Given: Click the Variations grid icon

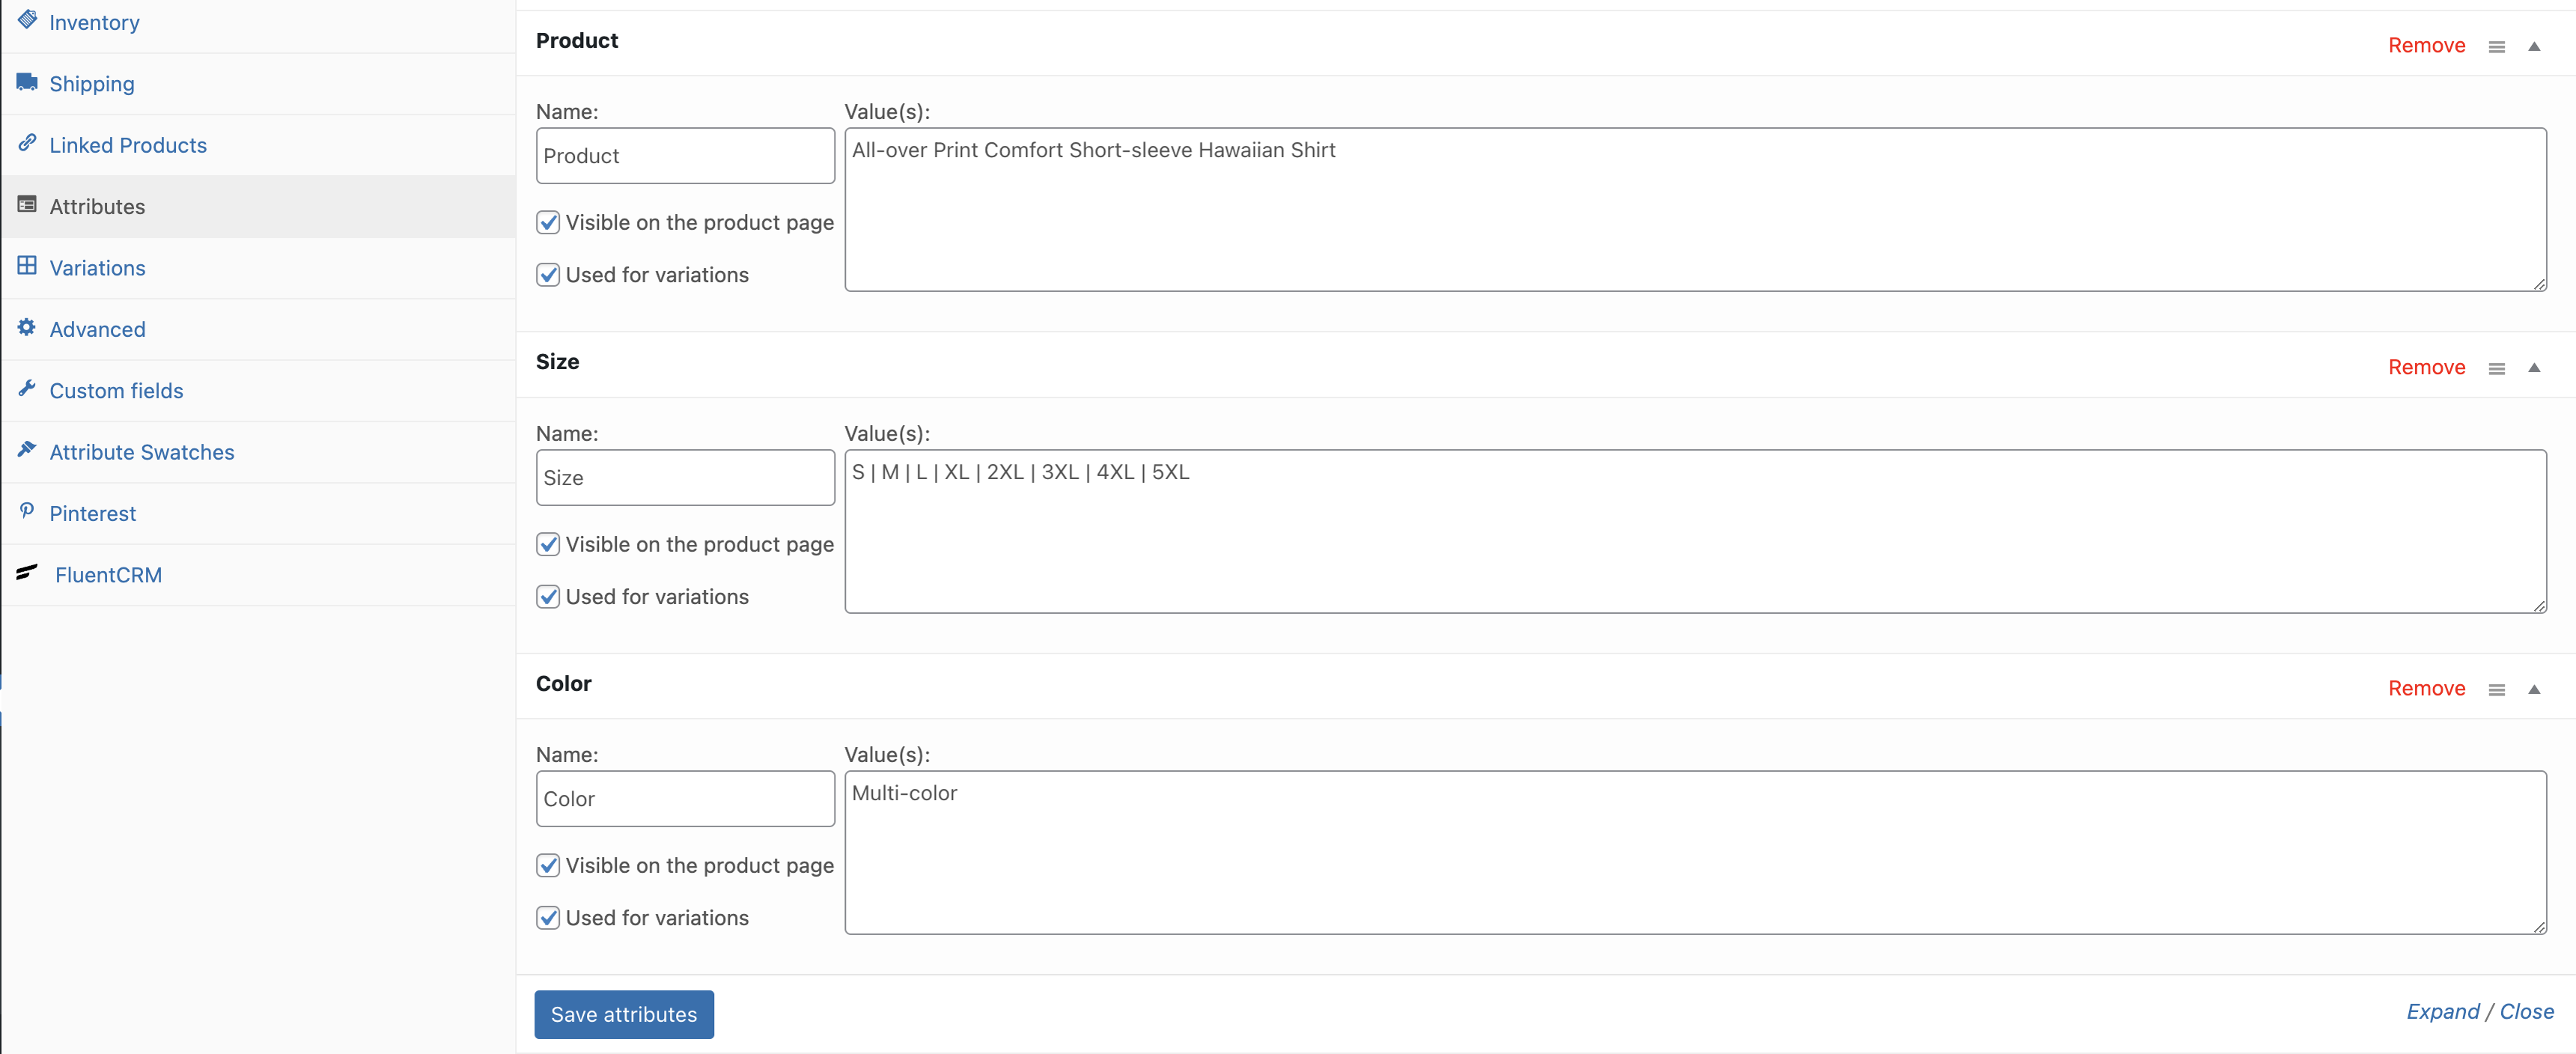Looking at the screenshot, I should pos(27,266).
